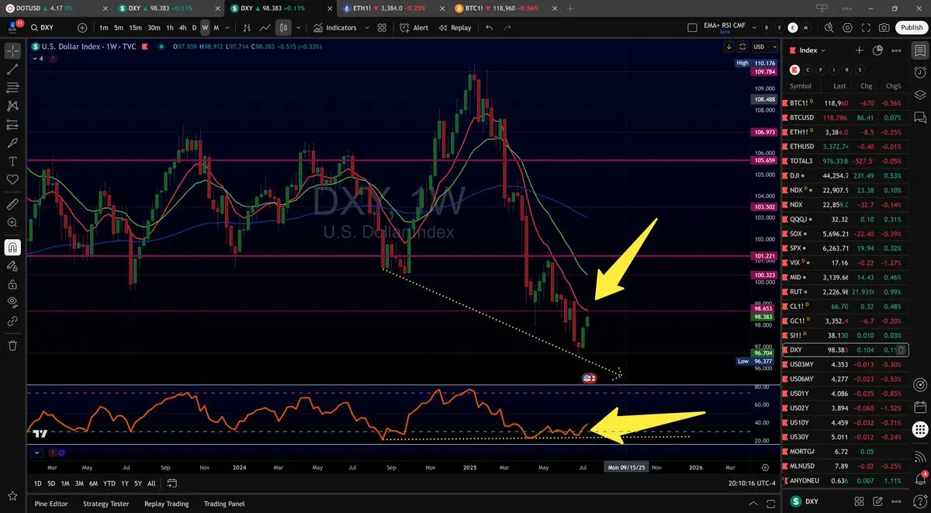Open the chat bubble panel in right sidebar

point(920,117)
